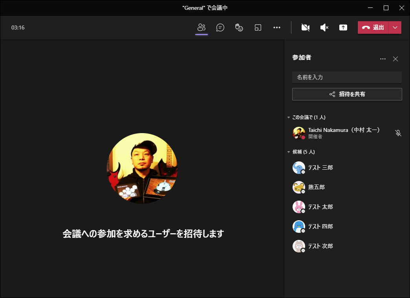Open the breakout rooms icon
This screenshot has height=298, width=410.
coord(258,27)
